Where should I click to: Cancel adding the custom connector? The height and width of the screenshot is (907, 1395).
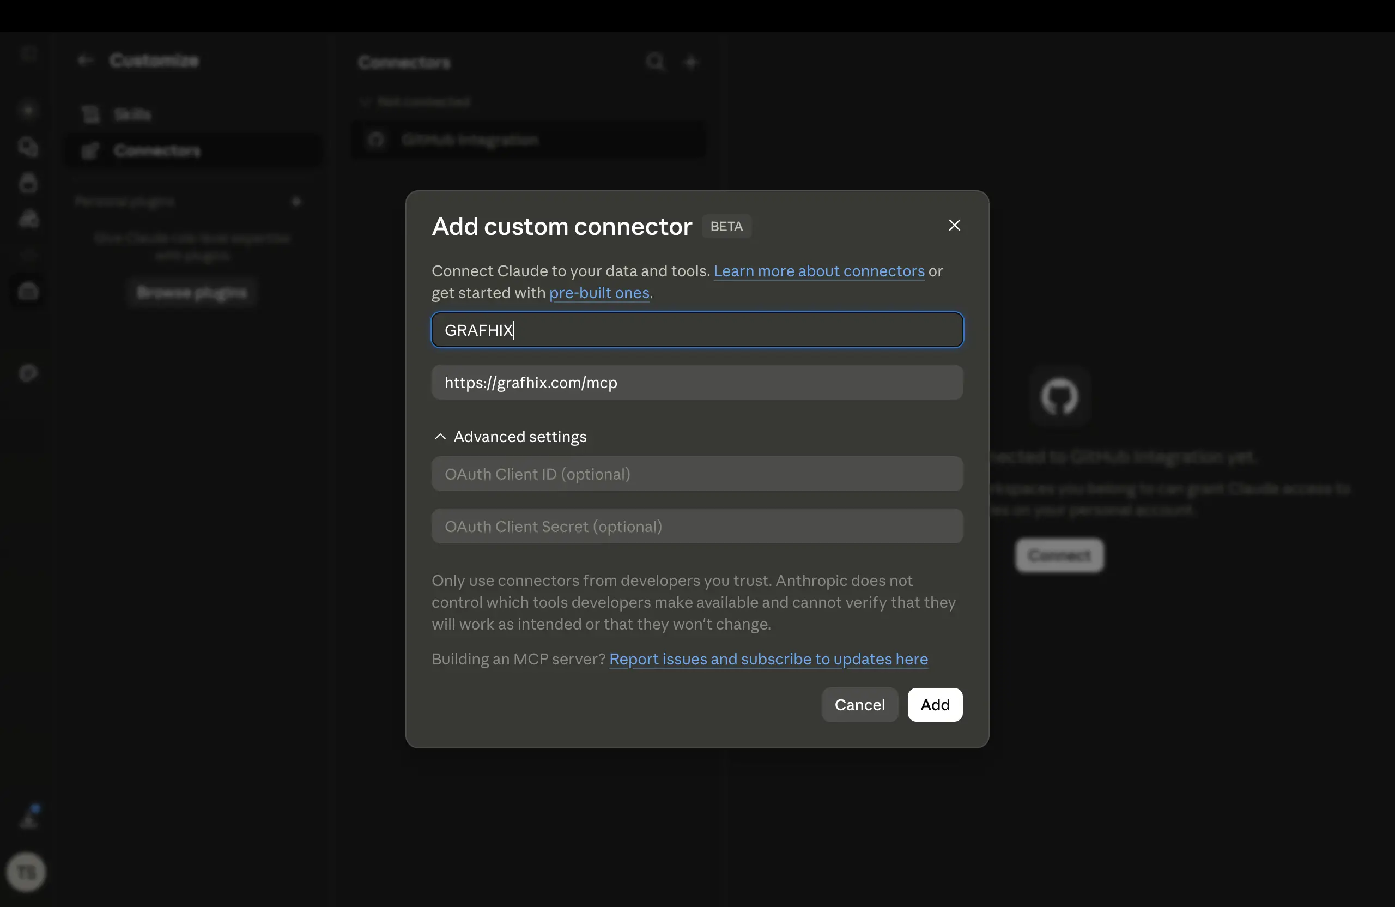[859, 705]
